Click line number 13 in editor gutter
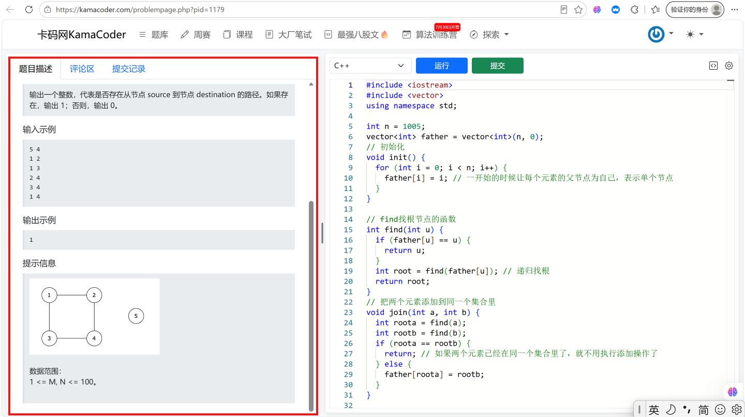 tap(348, 209)
